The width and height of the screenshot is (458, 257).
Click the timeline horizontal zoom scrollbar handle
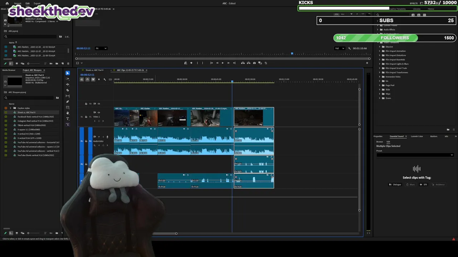pos(176,233)
